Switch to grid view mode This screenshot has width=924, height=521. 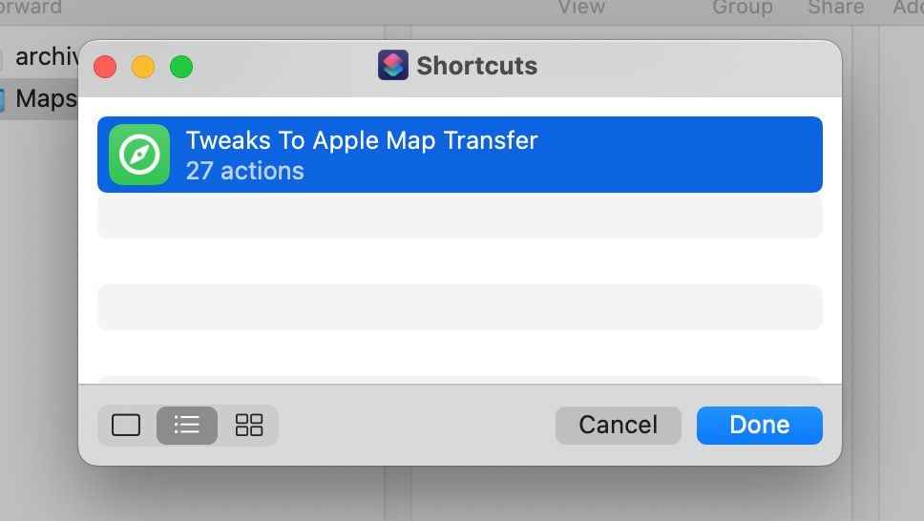click(248, 425)
